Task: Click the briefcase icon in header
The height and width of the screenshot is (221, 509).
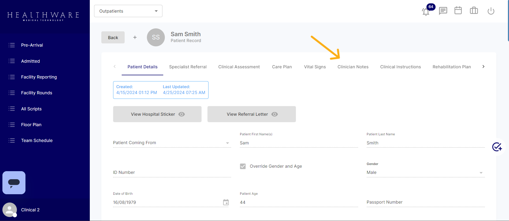Action: coord(474,11)
